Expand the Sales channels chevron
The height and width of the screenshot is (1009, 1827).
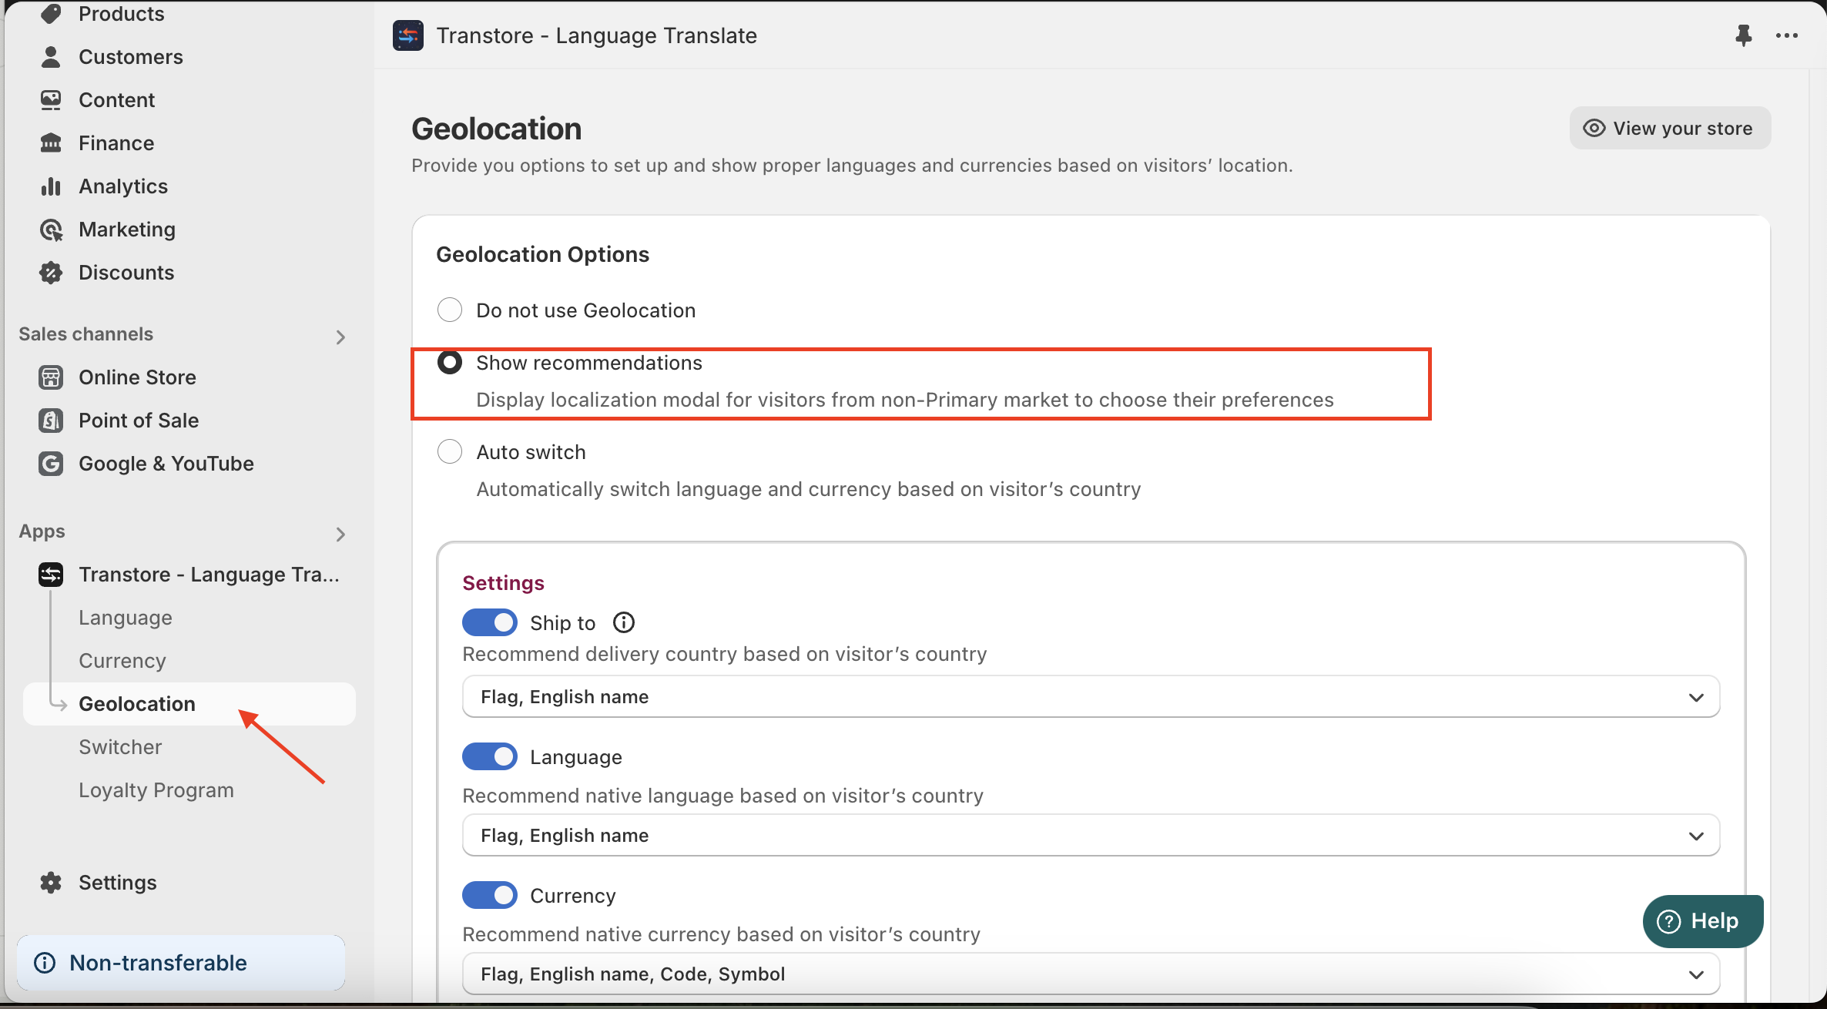click(x=340, y=337)
